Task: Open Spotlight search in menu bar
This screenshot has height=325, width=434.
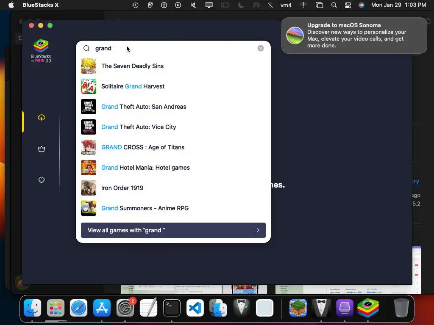Action: point(334,5)
